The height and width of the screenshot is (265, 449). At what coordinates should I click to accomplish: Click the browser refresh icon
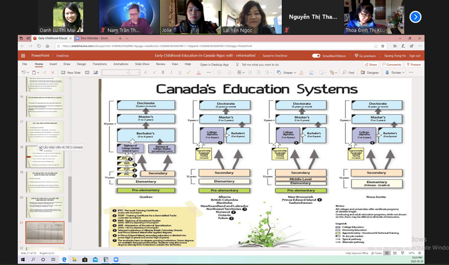click(x=39, y=46)
